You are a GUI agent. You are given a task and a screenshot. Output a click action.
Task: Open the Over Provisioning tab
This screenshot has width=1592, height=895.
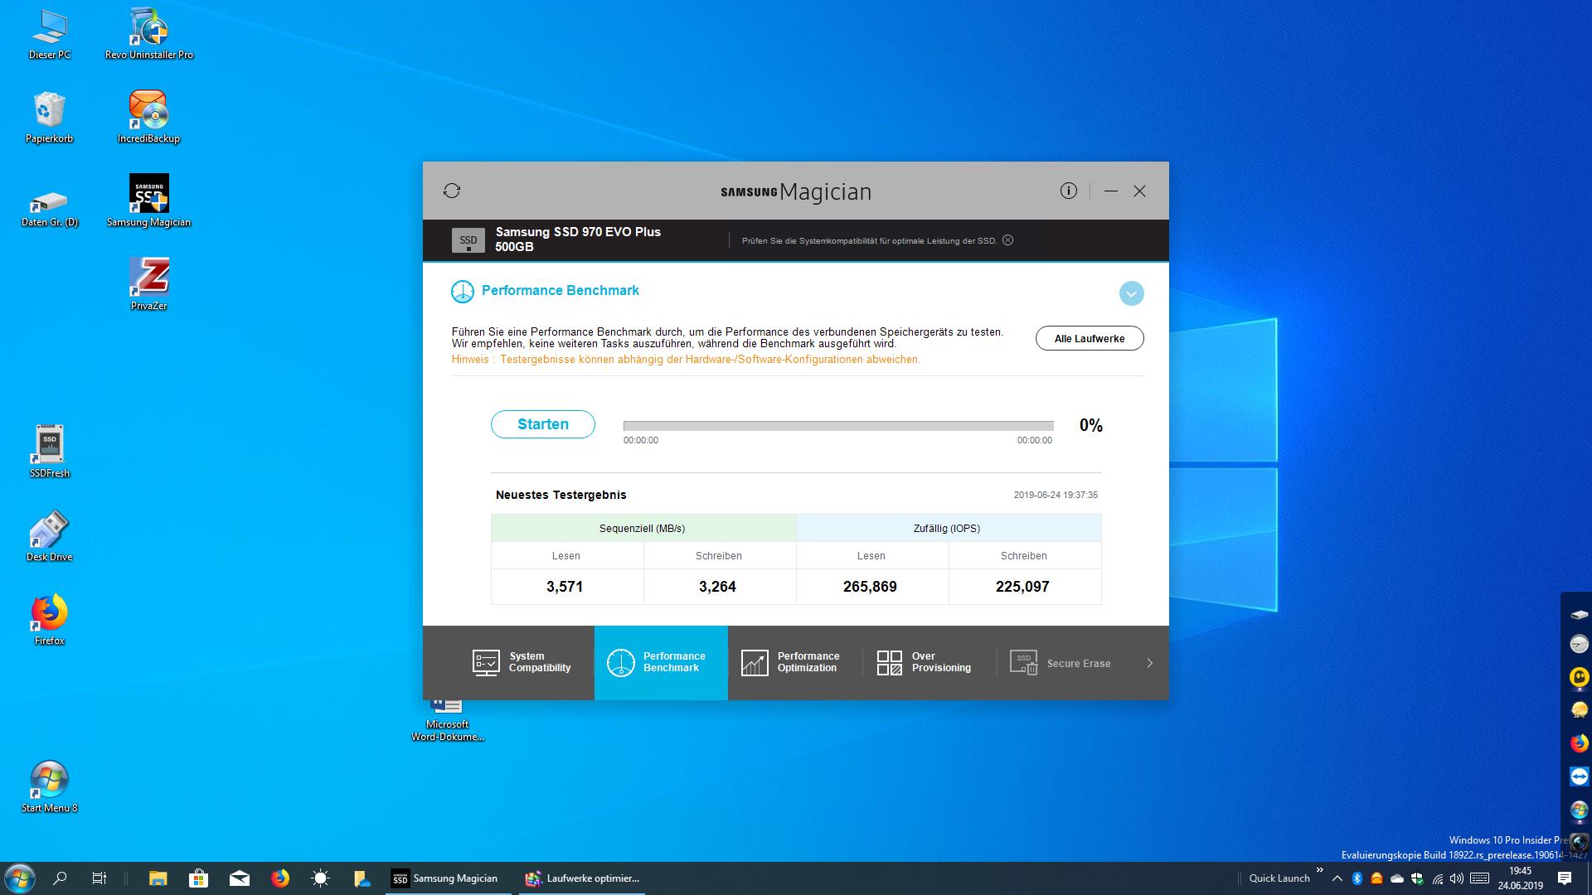coord(925,662)
